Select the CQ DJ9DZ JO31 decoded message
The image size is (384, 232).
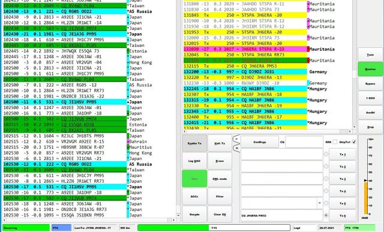click(x=245, y=72)
